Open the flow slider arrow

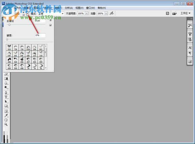click(x=106, y=13)
